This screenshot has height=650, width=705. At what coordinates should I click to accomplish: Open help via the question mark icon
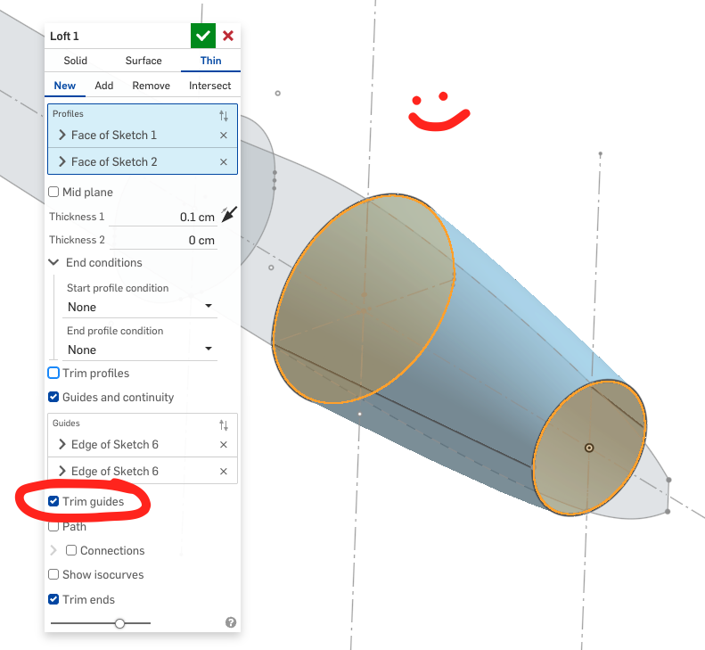point(231,622)
